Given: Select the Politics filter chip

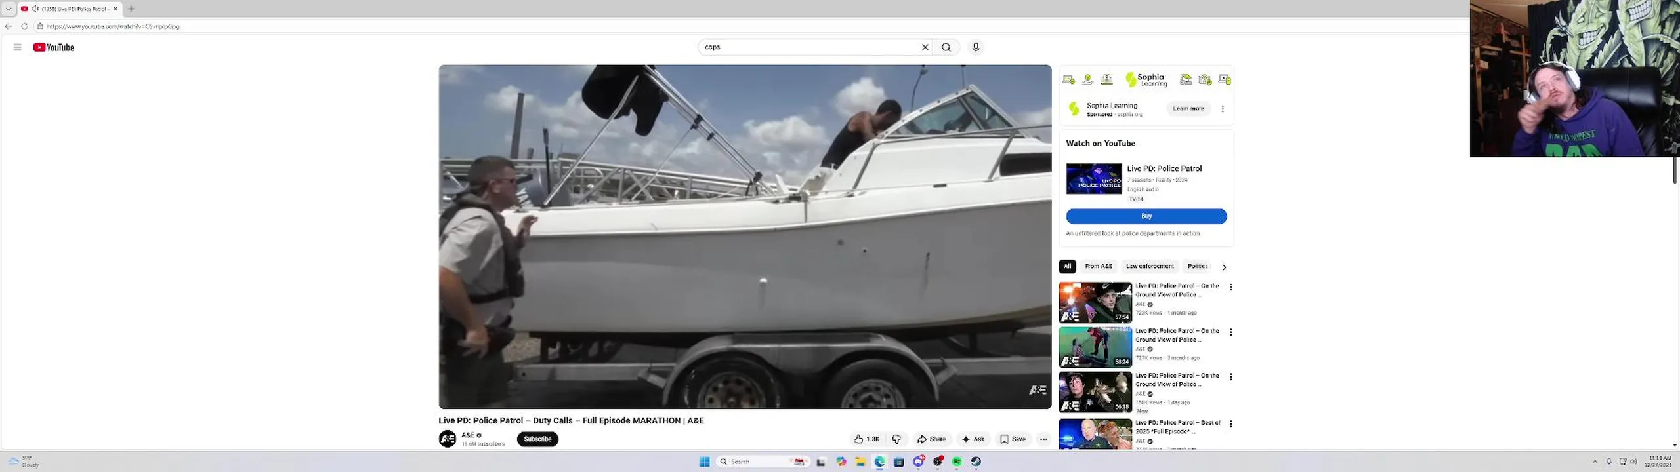Looking at the screenshot, I should pos(1198,266).
